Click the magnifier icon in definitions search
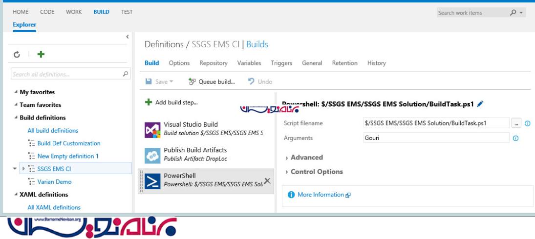 [126, 75]
